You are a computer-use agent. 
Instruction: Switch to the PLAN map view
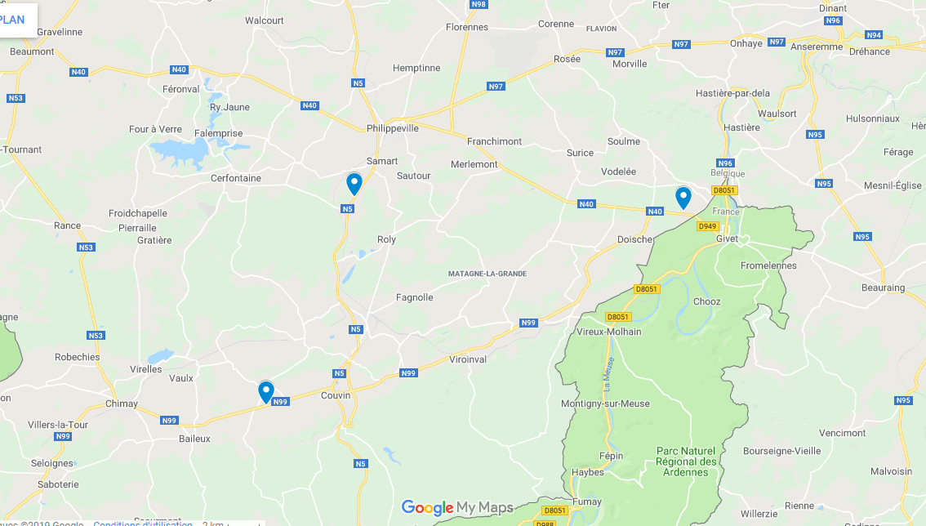[11, 20]
